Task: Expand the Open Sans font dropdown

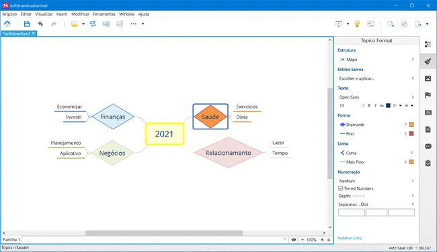Action: 376,97
